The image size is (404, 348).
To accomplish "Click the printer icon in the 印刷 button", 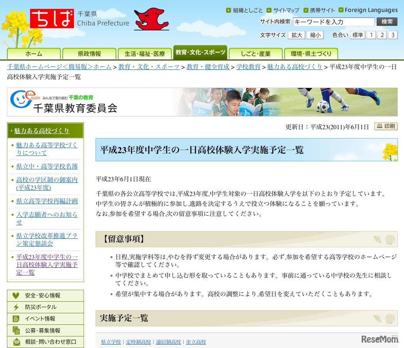I will [379, 126].
